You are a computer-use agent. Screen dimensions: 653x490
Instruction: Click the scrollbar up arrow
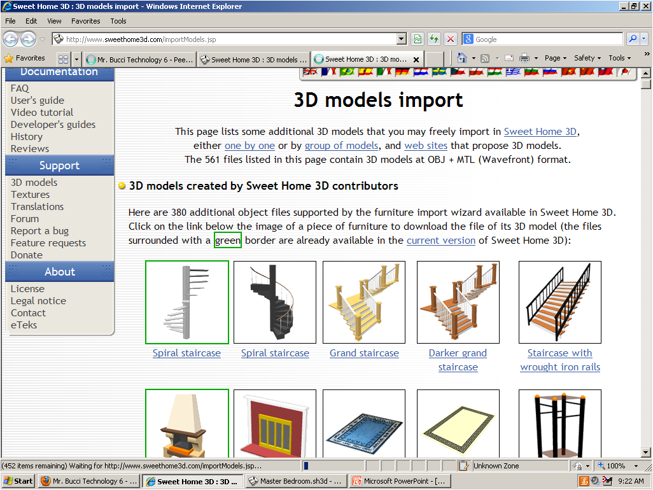point(646,73)
